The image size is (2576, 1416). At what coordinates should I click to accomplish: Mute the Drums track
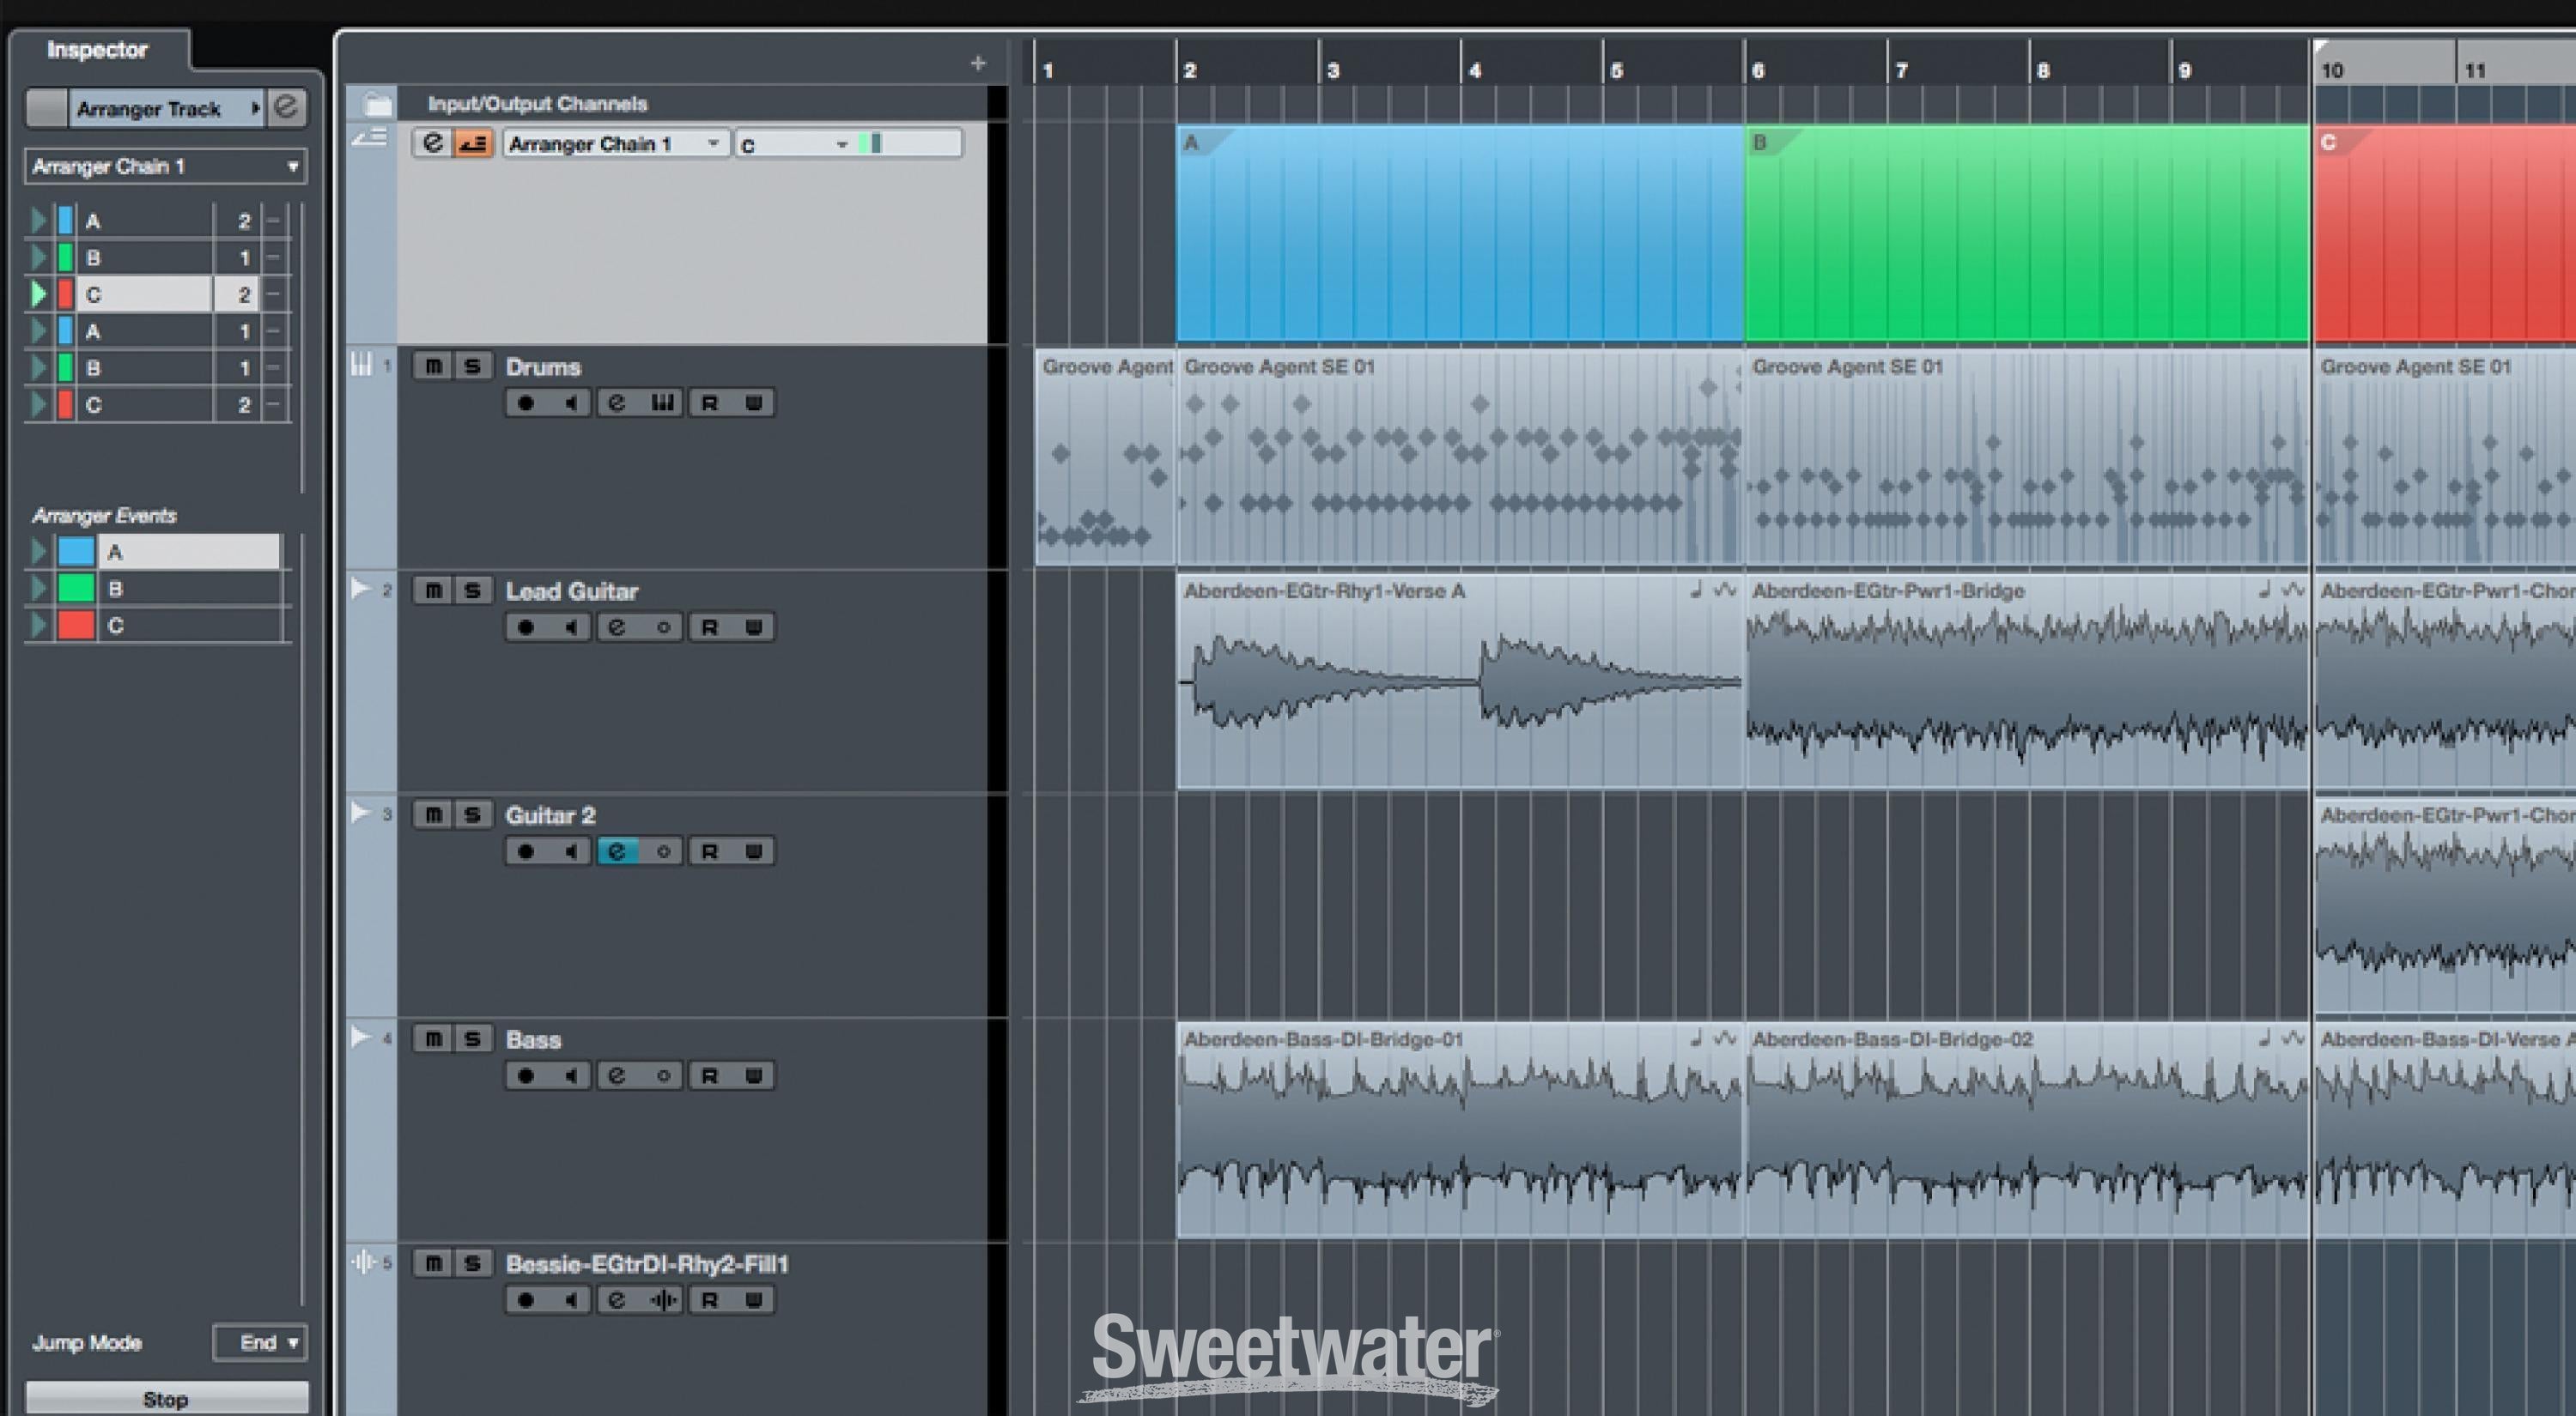tap(434, 366)
